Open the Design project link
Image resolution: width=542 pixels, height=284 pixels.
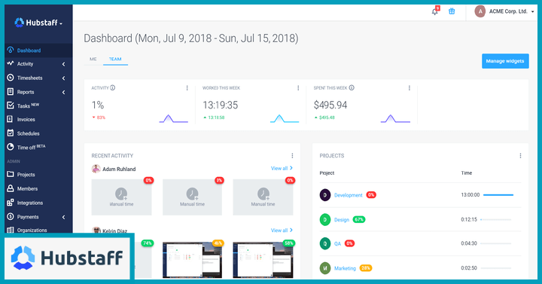[342, 220]
